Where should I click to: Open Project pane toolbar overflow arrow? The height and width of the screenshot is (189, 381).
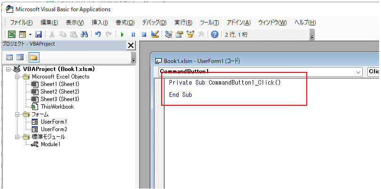(133, 58)
